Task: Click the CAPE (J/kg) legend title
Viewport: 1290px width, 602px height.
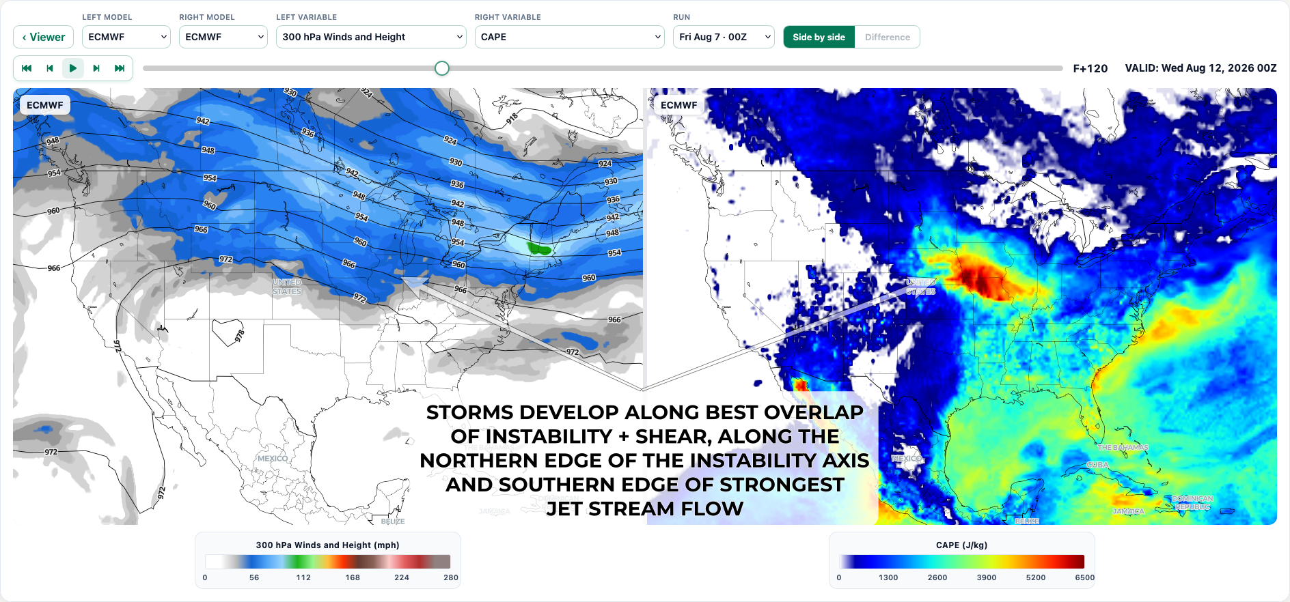Action: coord(962,545)
